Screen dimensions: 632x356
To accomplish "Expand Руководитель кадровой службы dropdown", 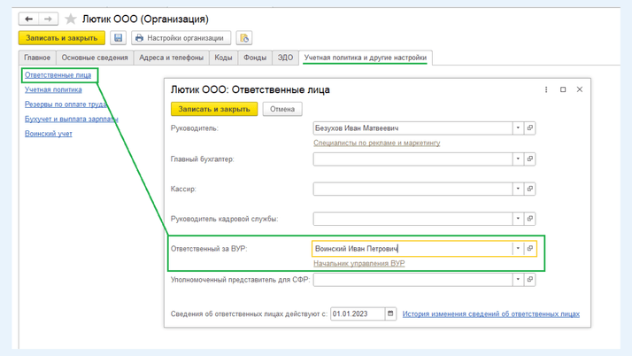I will (518, 219).
